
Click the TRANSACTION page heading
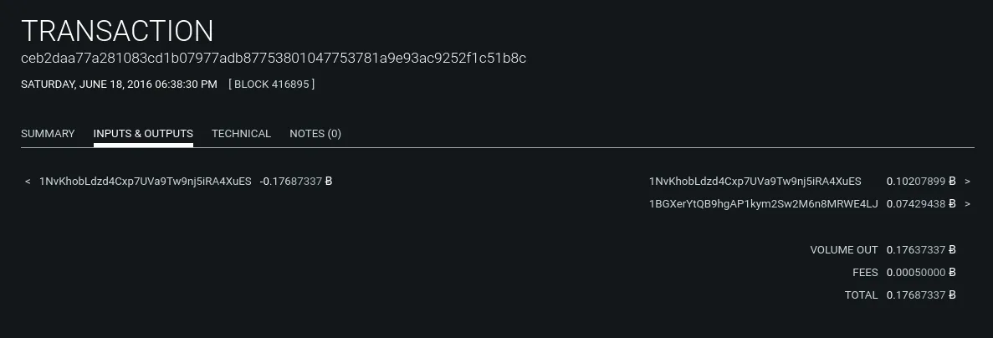117,32
